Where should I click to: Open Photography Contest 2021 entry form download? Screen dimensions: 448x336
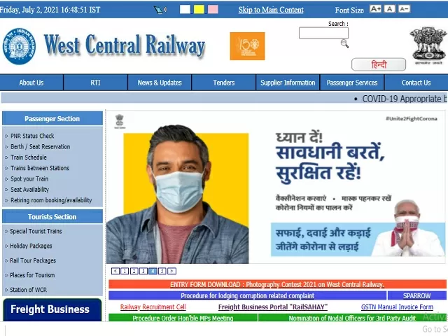pyautogui.click(x=277, y=285)
